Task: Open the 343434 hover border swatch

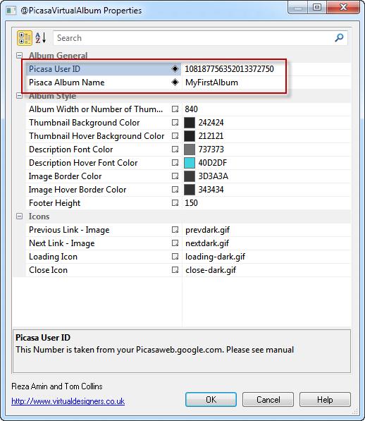Action: pyautogui.click(x=190, y=190)
